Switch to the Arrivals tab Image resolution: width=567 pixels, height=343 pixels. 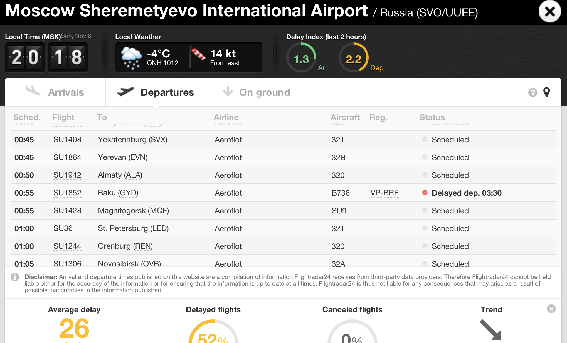[55, 92]
